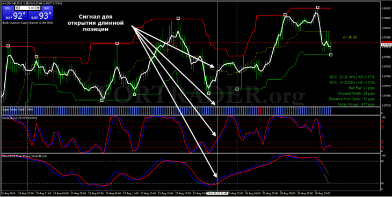Click the <--4:31 candle timer text
The height and width of the screenshot is (197, 392).
(x=350, y=37)
